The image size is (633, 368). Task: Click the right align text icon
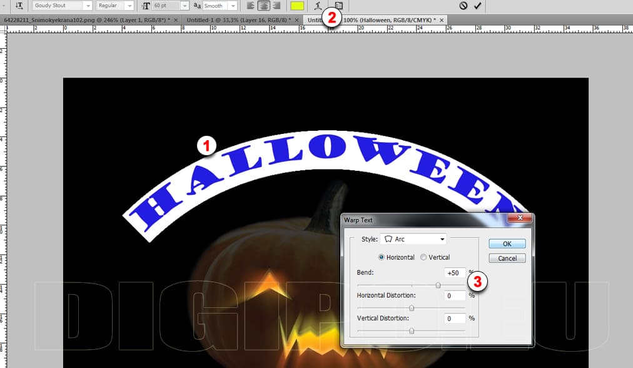tap(276, 6)
